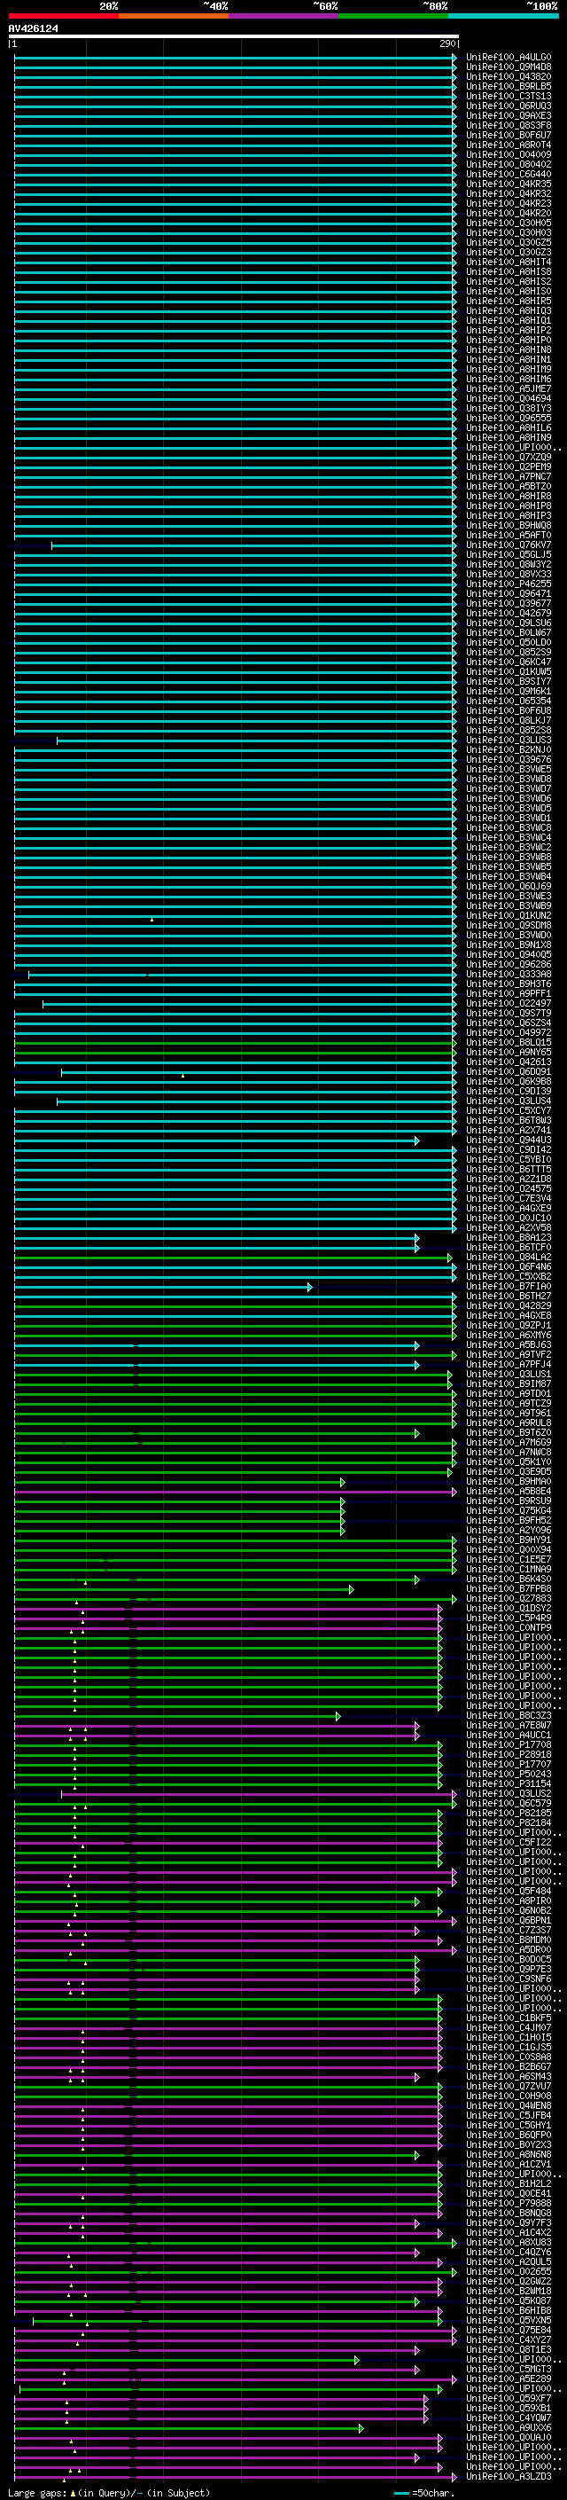Select green-bar hit UniRef100_B8LQ15
This screenshot has height=2500, width=567.
[508, 1042]
